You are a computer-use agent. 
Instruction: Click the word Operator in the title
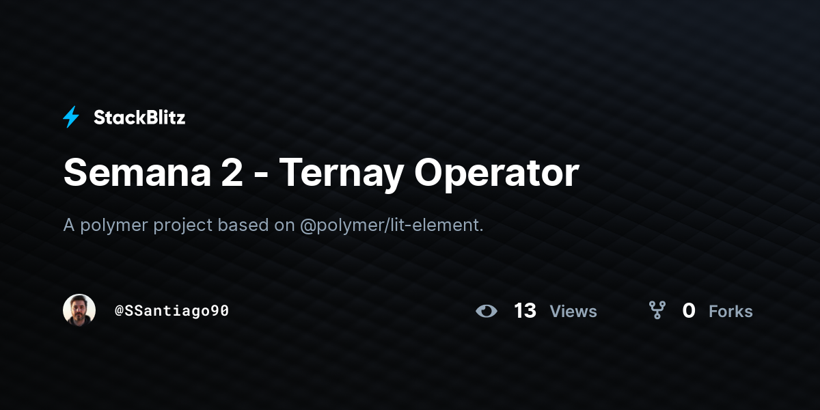click(x=496, y=173)
